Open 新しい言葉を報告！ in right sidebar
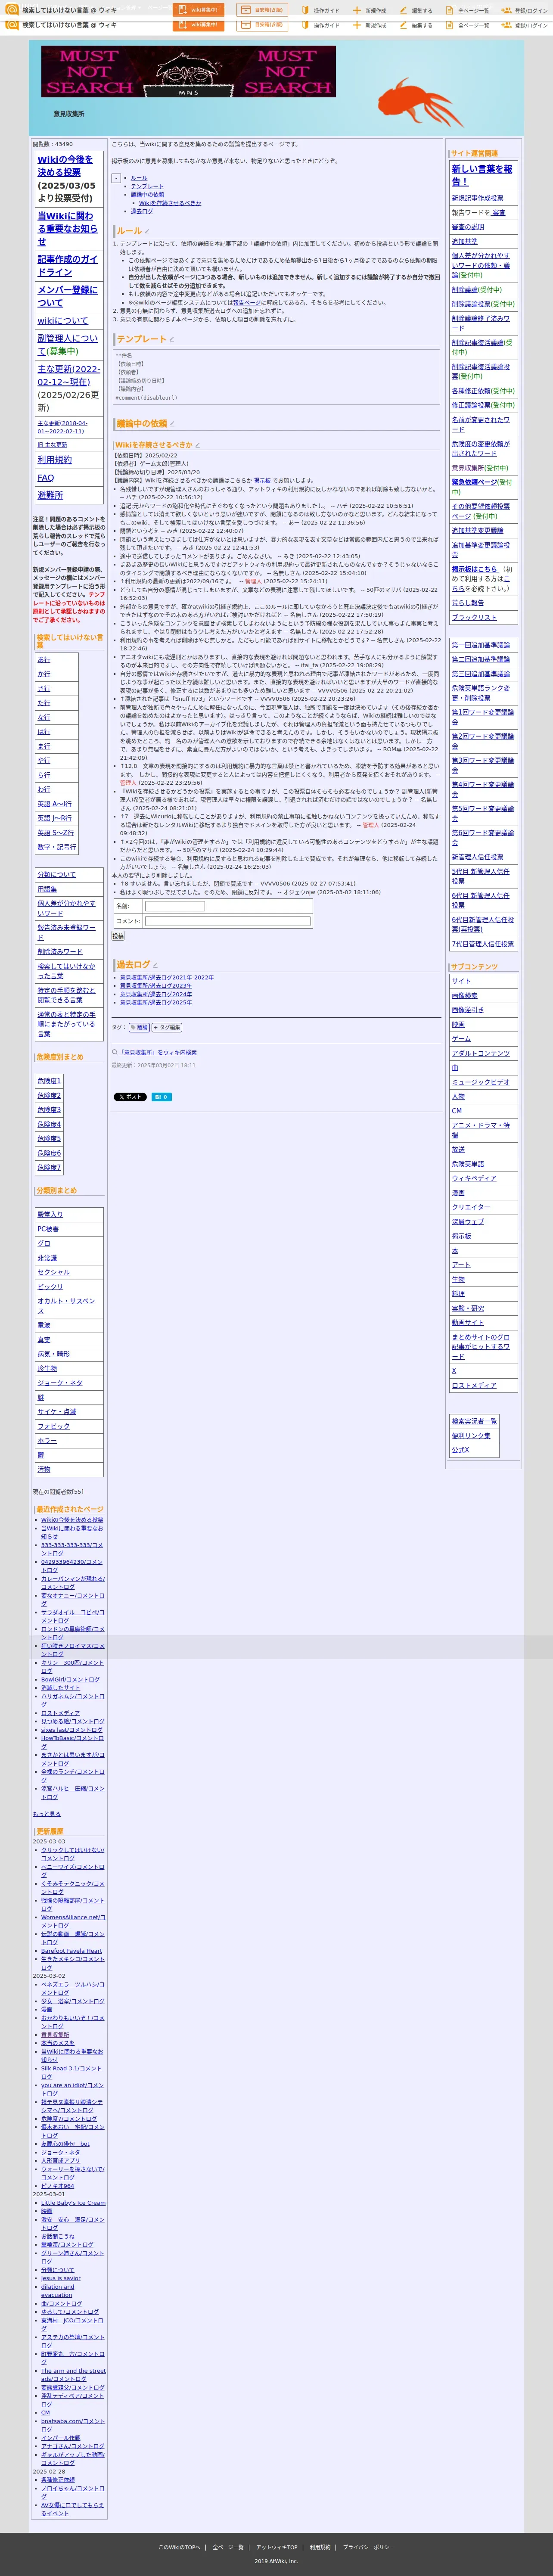Screen dimensions: 553x2576 click(481, 175)
